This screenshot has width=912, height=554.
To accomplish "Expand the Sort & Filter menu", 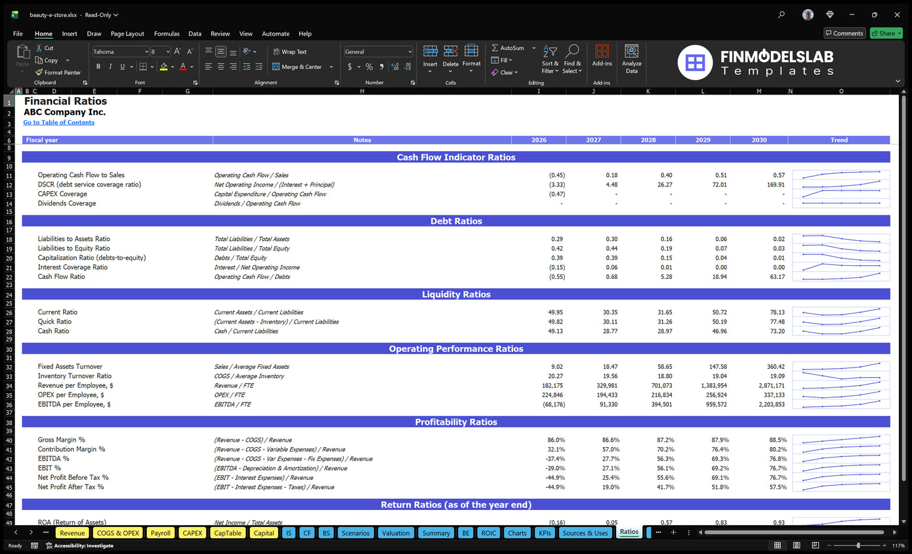I will click(550, 59).
